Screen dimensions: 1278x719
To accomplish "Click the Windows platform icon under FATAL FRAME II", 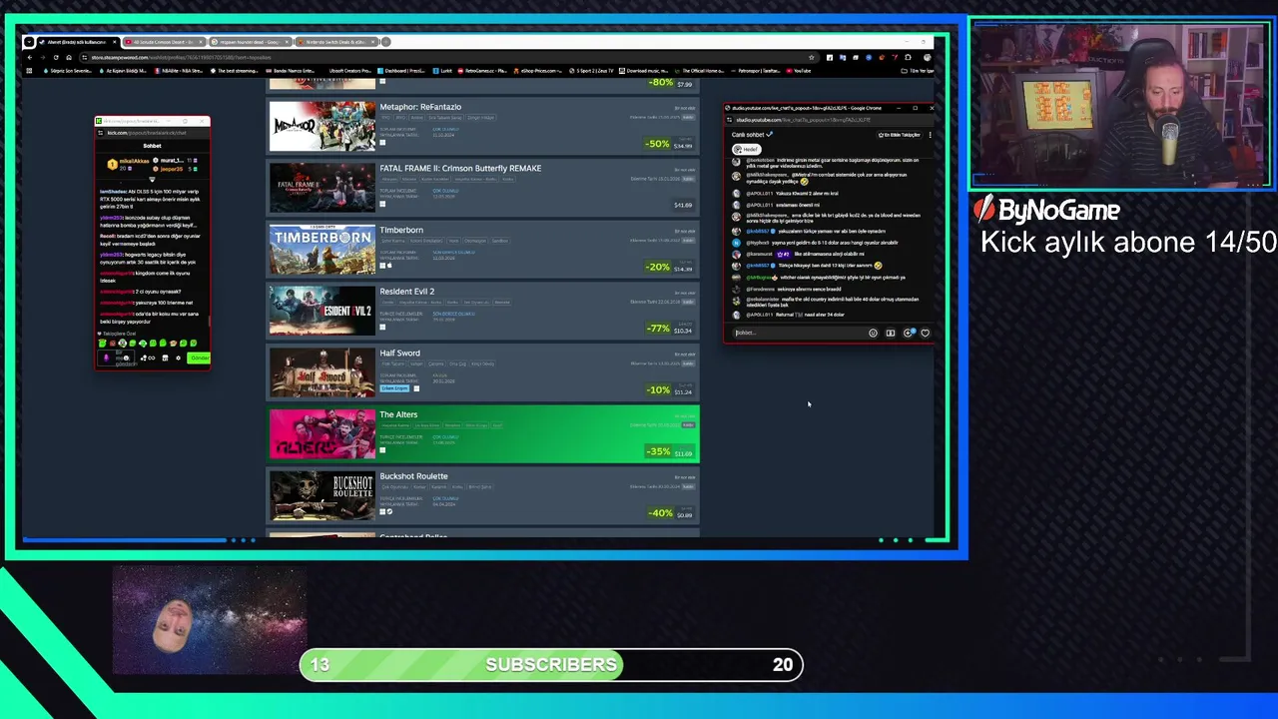I will click(x=382, y=205).
